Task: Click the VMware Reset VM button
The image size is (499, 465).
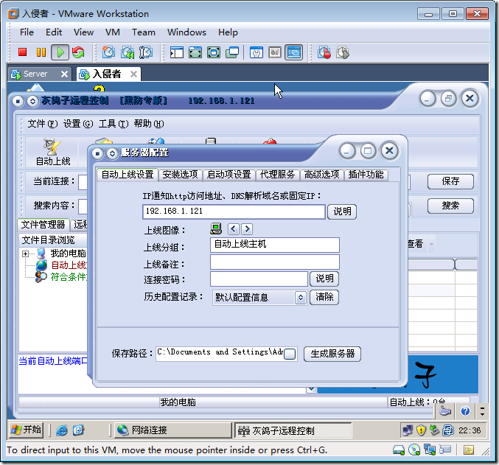Action: [x=78, y=52]
